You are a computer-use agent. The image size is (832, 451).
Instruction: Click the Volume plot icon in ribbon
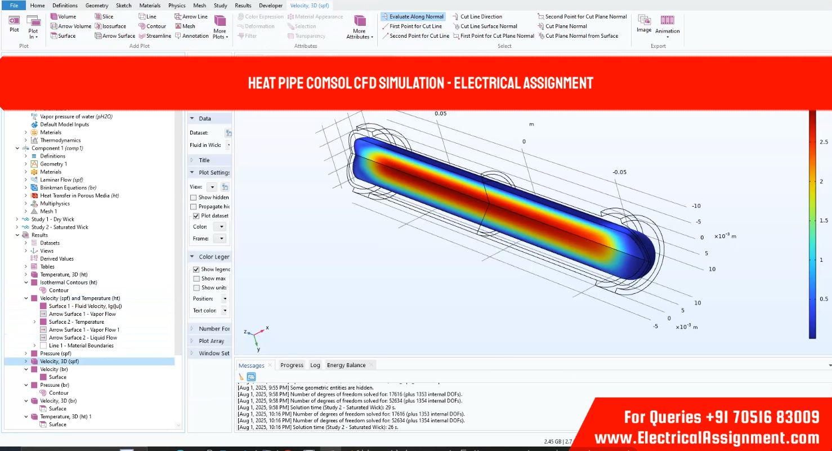coord(54,17)
